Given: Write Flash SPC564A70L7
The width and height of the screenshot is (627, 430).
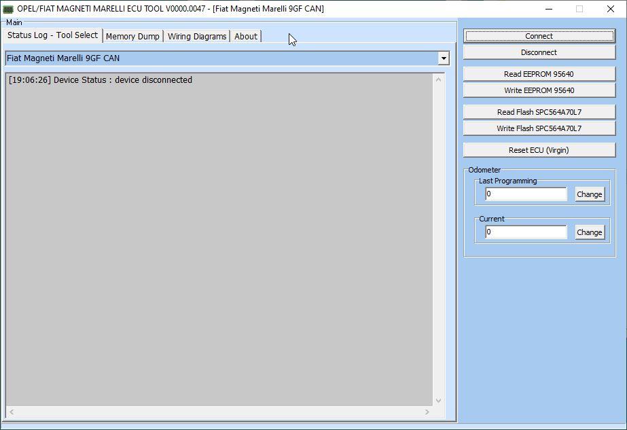Looking at the screenshot, I should pos(539,128).
